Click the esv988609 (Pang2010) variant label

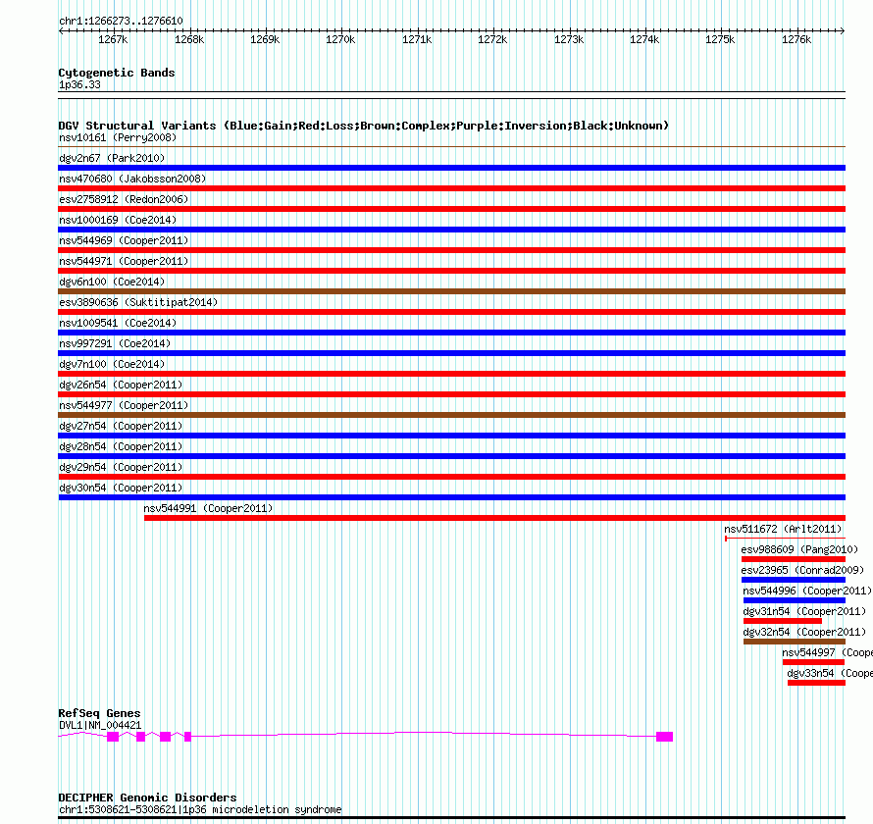[x=799, y=549]
